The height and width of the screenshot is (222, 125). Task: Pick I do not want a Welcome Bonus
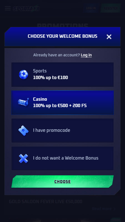(x=62, y=158)
